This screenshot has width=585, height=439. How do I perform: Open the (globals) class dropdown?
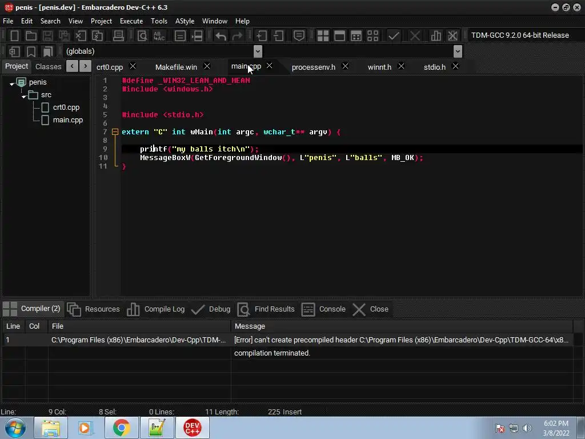coord(258,51)
